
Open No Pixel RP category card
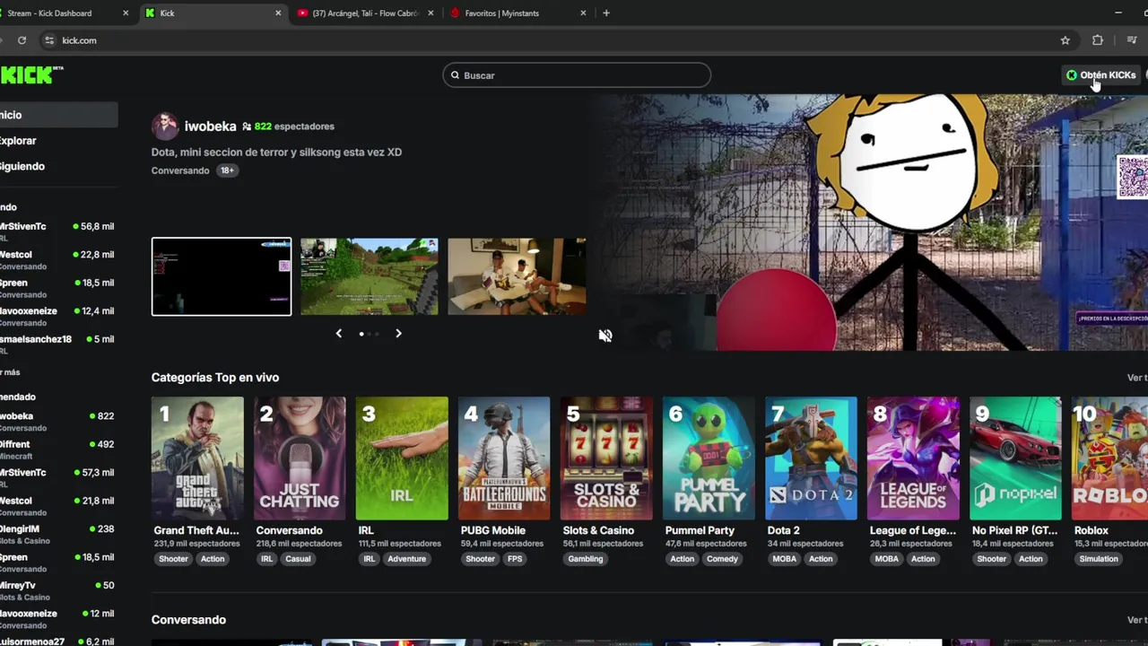coord(1015,458)
